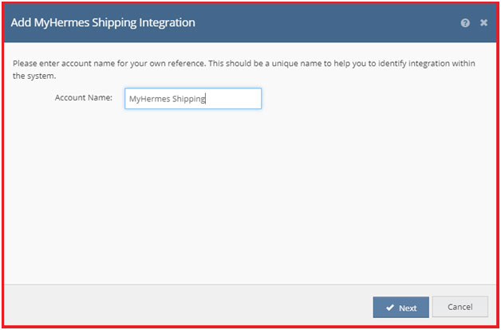This screenshot has height=330, width=501.
Task: Cancel the shipping integration setup
Action: click(460, 307)
